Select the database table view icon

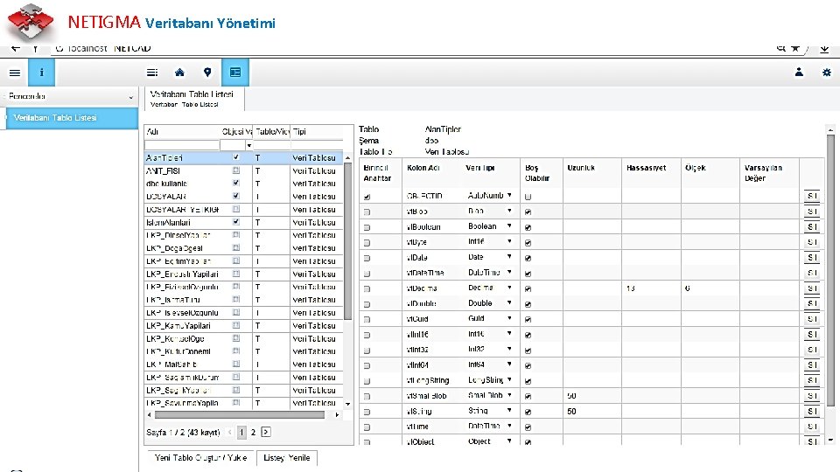(x=235, y=73)
